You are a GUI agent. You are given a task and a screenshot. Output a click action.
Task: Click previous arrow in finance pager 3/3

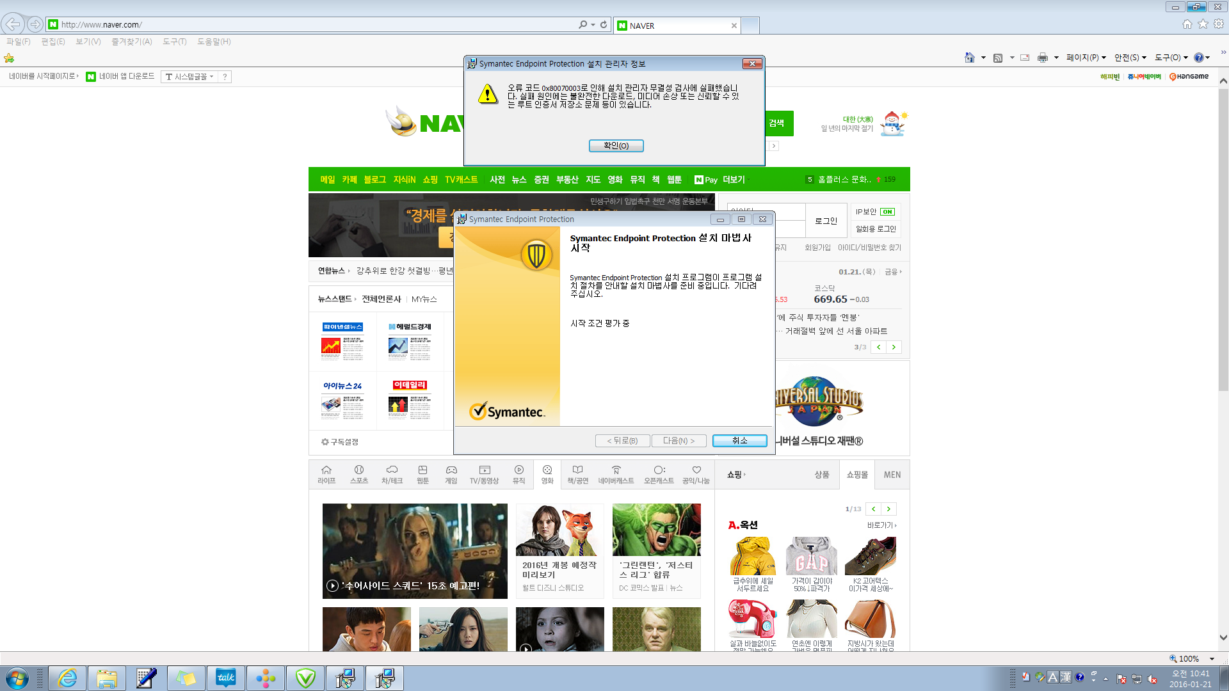point(878,347)
